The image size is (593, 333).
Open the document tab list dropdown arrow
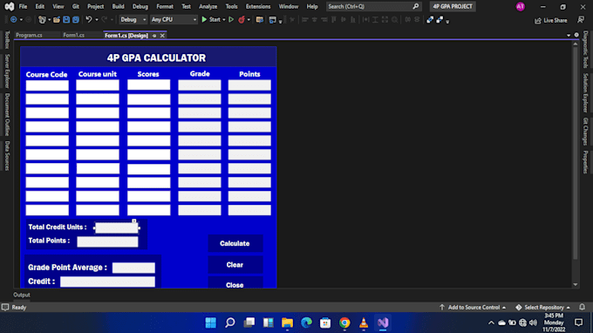(569, 35)
